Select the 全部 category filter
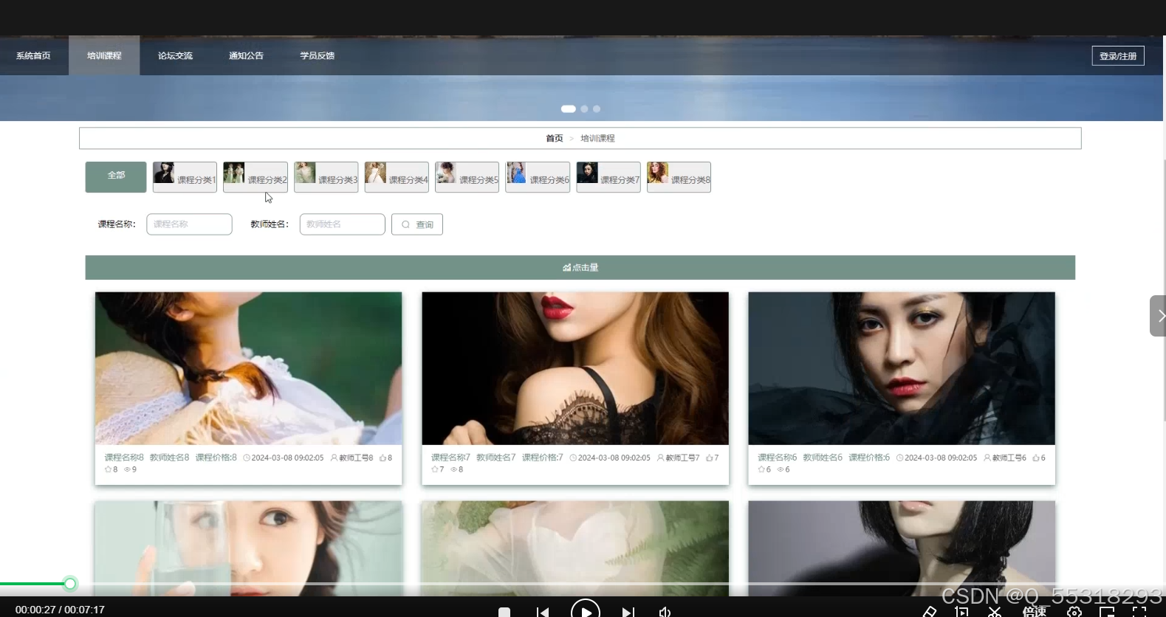 click(116, 177)
